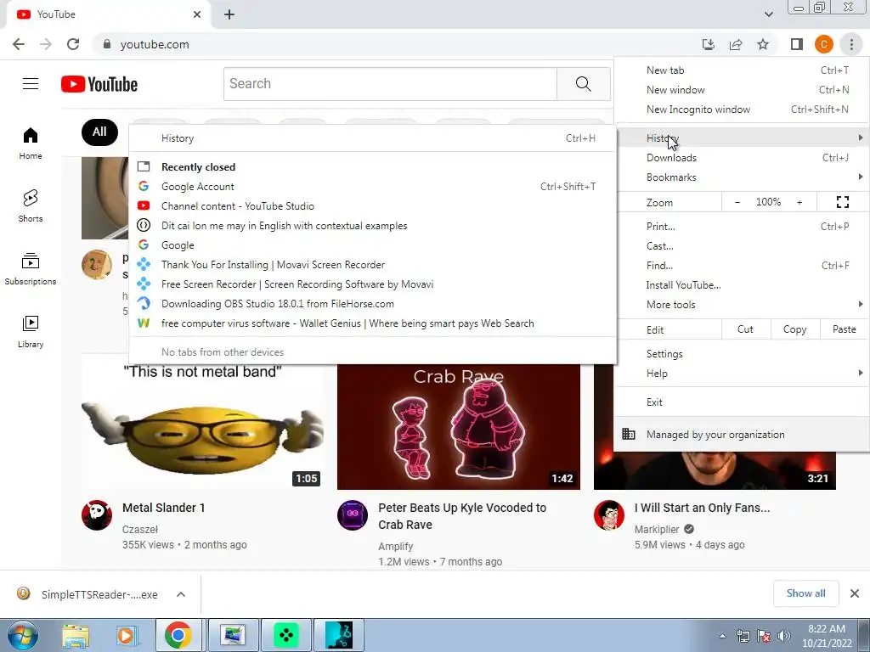Screen dimensions: 870x652
Task: Click the Chrome taskbar icon
Action: [x=178, y=635]
